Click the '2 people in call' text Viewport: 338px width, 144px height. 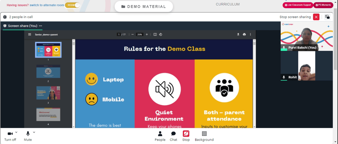[21, 17]
